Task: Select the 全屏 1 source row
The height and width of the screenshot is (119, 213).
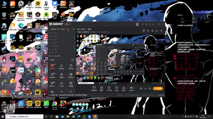Action: point(62,56)
